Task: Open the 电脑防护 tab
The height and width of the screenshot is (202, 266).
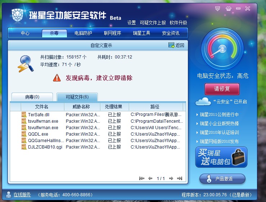Action: (83, 33)
